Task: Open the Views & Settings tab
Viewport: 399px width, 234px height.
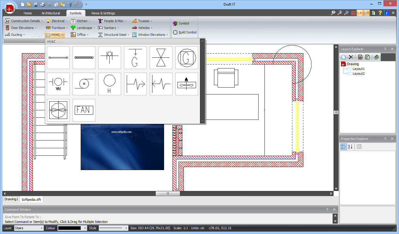Action: click(x=103, y=13)
